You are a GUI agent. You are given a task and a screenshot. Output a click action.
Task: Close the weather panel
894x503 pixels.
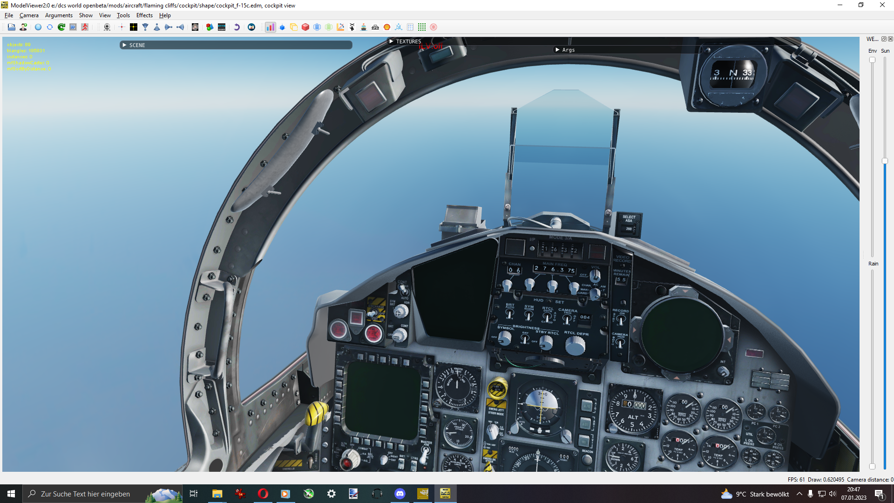tap(890, 39)
